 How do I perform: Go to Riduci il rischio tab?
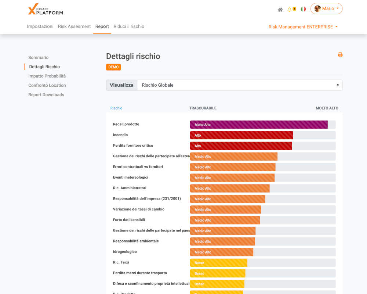(129, 26)
